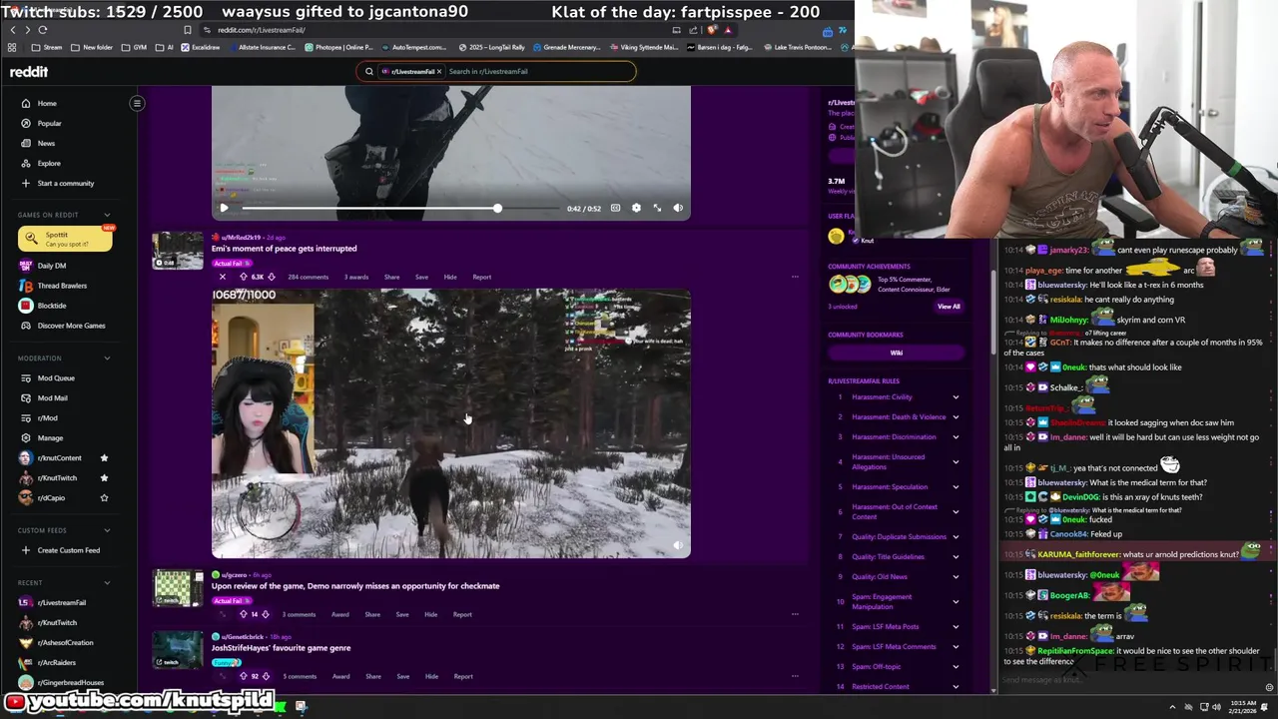Open more options for the JoshStrifeHayes post

pyautogui.click(x=795, y=677)
